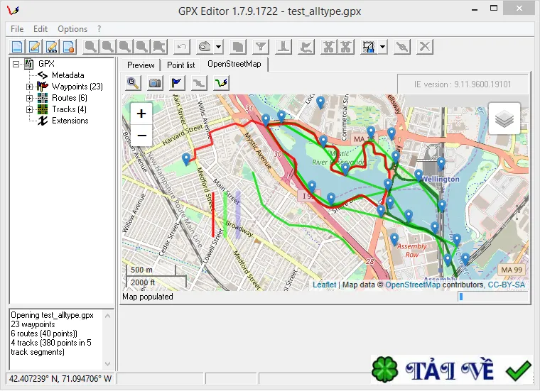The width and height of the screenshot is (540, 391).
Task: Click the draw route pencil icon
Action: (x=221, y=82)
